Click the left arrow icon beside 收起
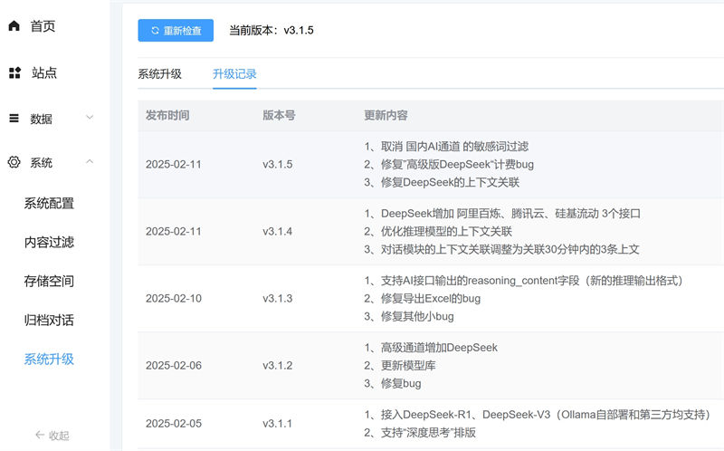Image resolution: width=724 pixels, height=451 pixels. pyautogui.click(x=40, y=435)
